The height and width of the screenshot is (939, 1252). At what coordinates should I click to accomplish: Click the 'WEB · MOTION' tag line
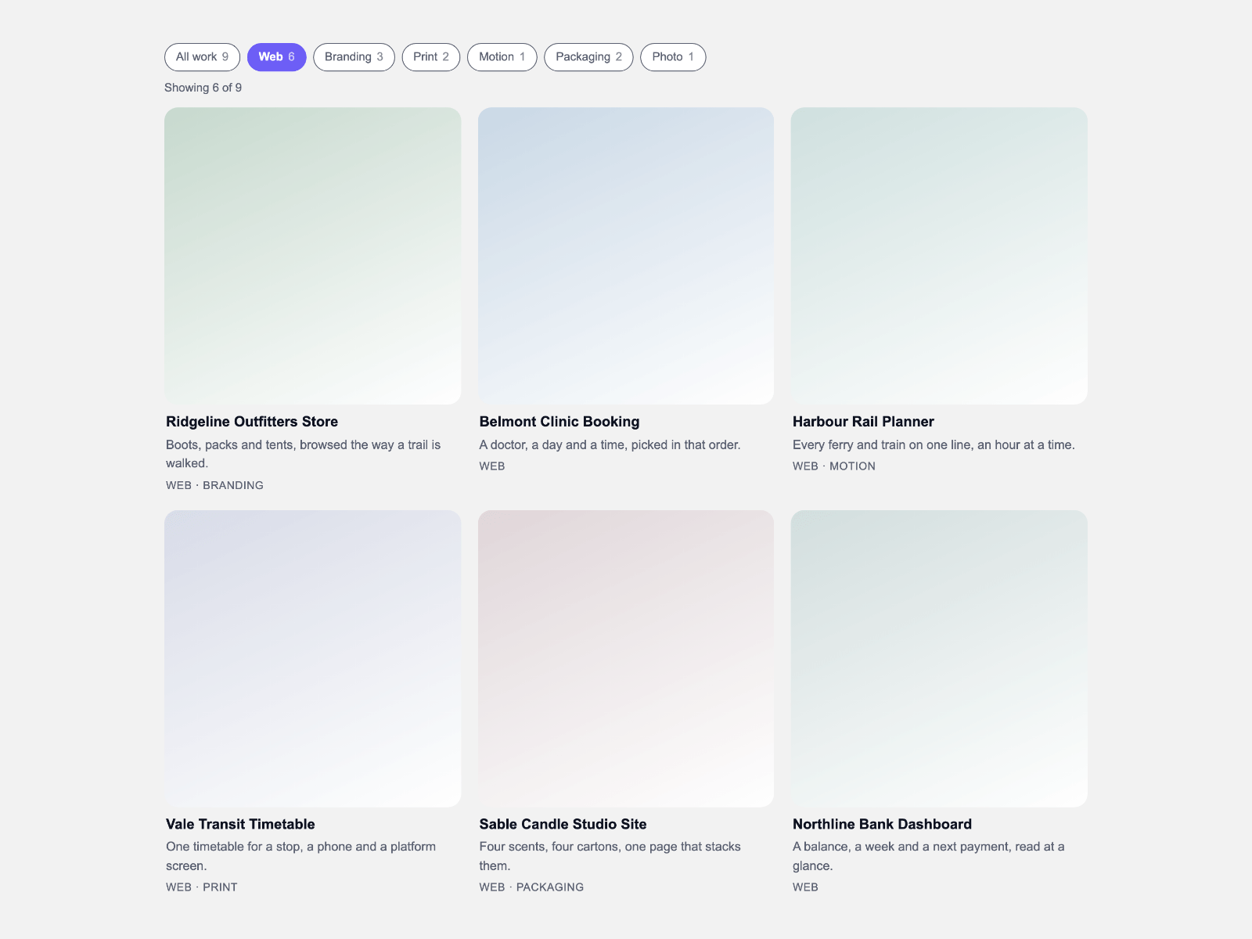[834, 466]
